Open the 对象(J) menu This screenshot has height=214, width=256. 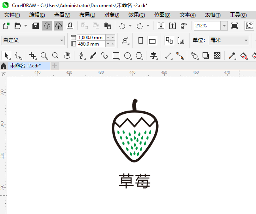click(112, 15)
